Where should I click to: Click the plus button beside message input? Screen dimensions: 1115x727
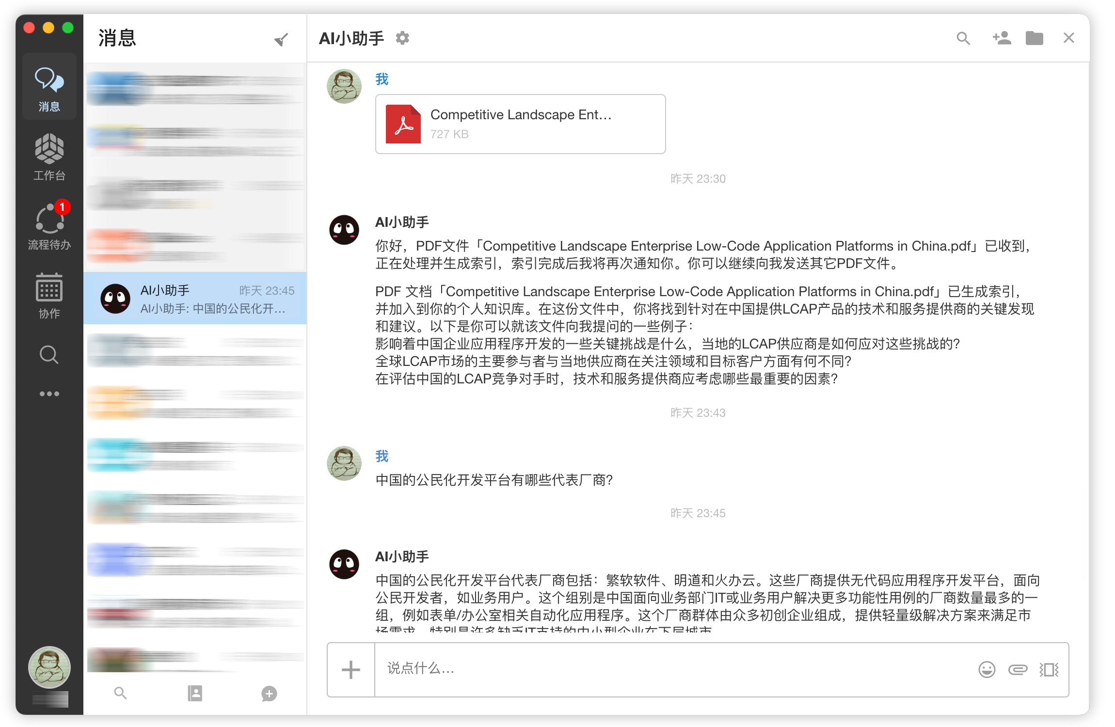tap(351, 670)
